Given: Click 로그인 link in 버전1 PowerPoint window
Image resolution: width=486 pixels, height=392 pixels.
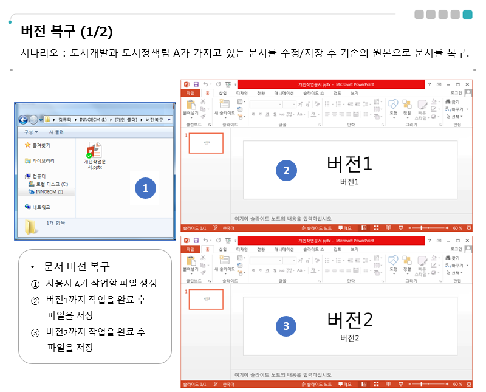Looking at the screenshot, I should [x=456, y=93].
